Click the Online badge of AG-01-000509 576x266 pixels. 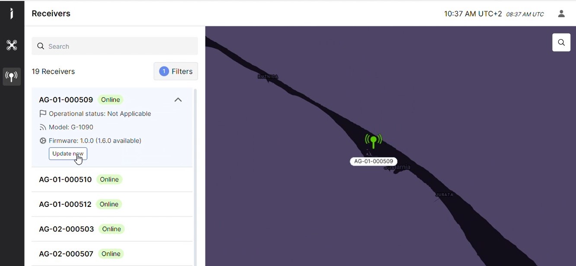coord(110,100)
